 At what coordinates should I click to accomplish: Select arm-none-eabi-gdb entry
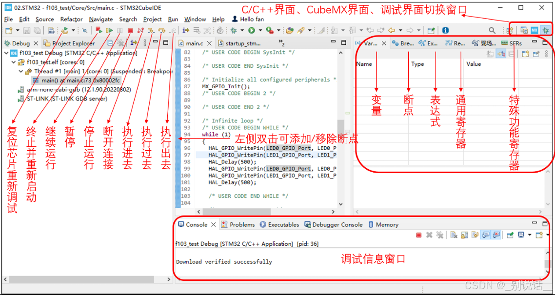74,90
